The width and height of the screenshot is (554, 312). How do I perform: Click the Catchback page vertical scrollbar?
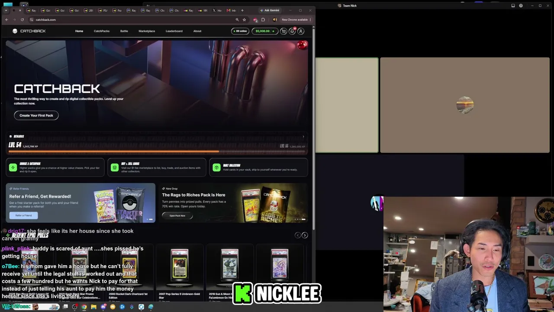pos(313,130)
